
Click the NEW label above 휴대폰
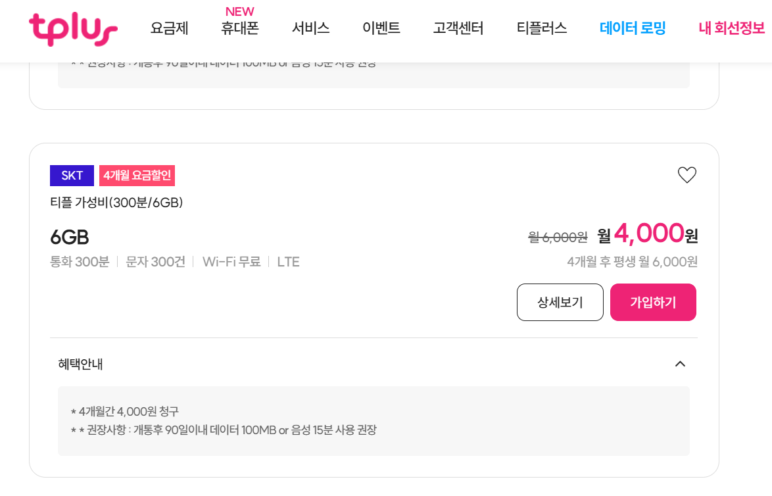click(x=239, y=11)
